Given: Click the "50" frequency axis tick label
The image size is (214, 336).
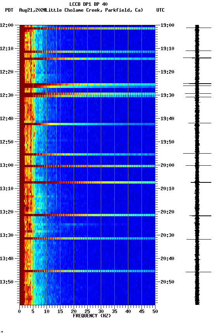Looking at the screenshot, I should (x=155, y=311).
